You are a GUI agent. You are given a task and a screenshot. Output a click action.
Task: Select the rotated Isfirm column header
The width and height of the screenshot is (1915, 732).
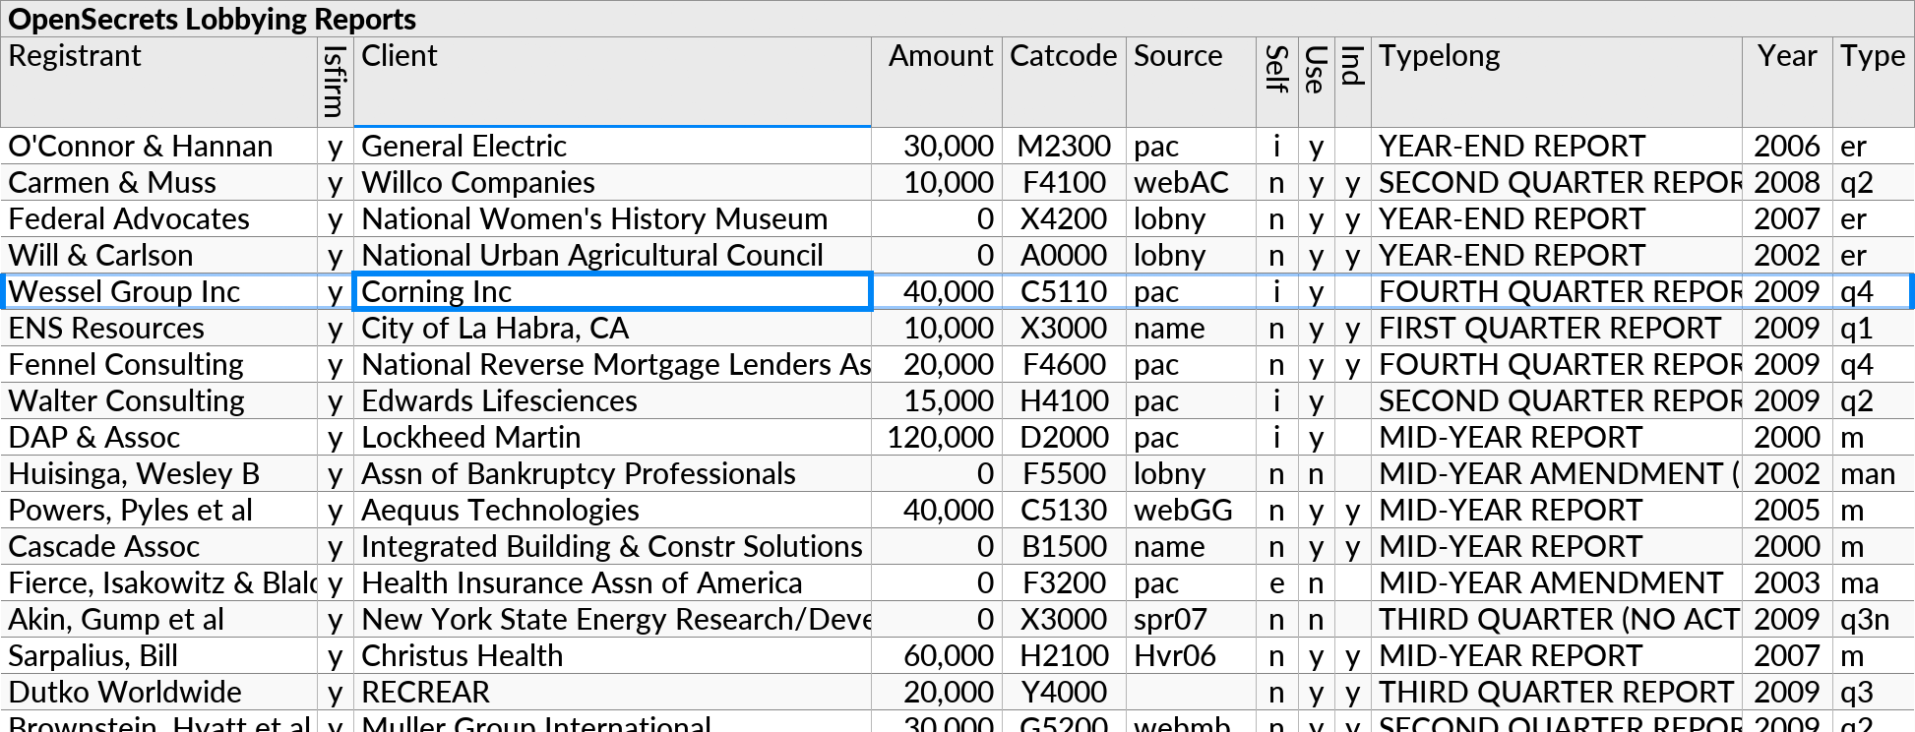336,83
